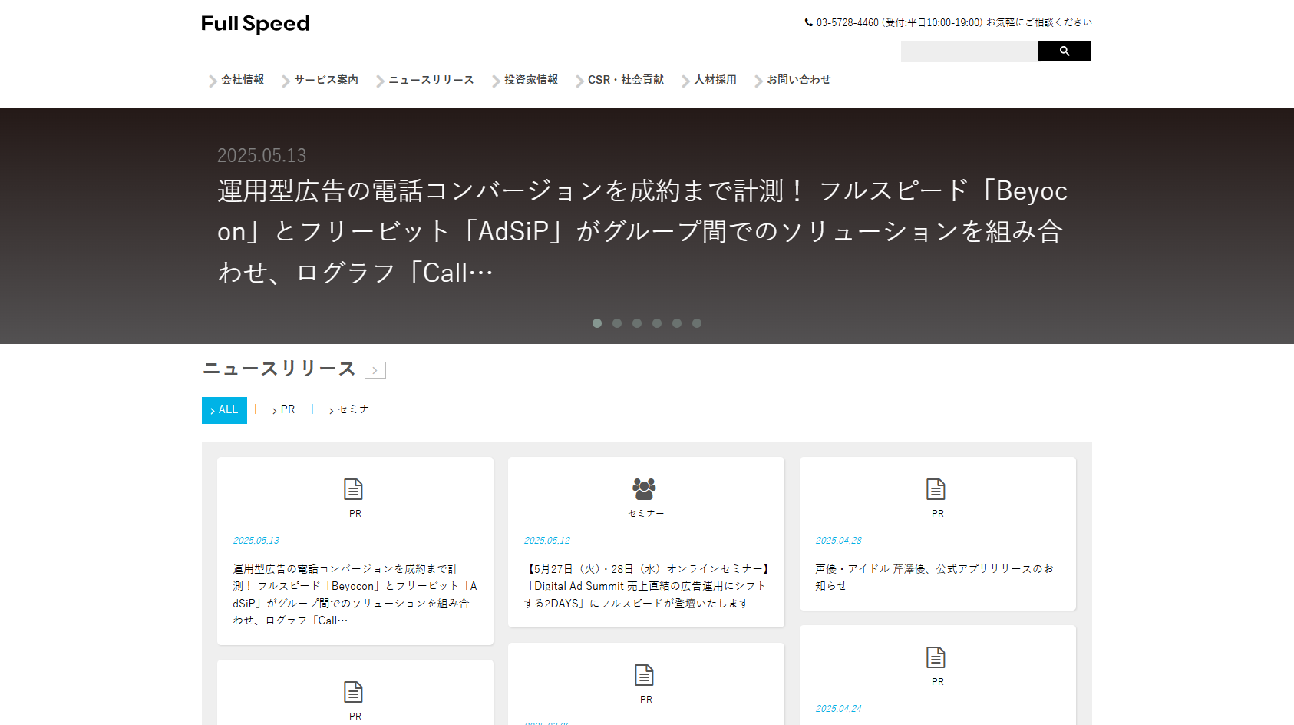Select the first carousel dot
The image size is (1294, 725).
[x=597, y=323]
